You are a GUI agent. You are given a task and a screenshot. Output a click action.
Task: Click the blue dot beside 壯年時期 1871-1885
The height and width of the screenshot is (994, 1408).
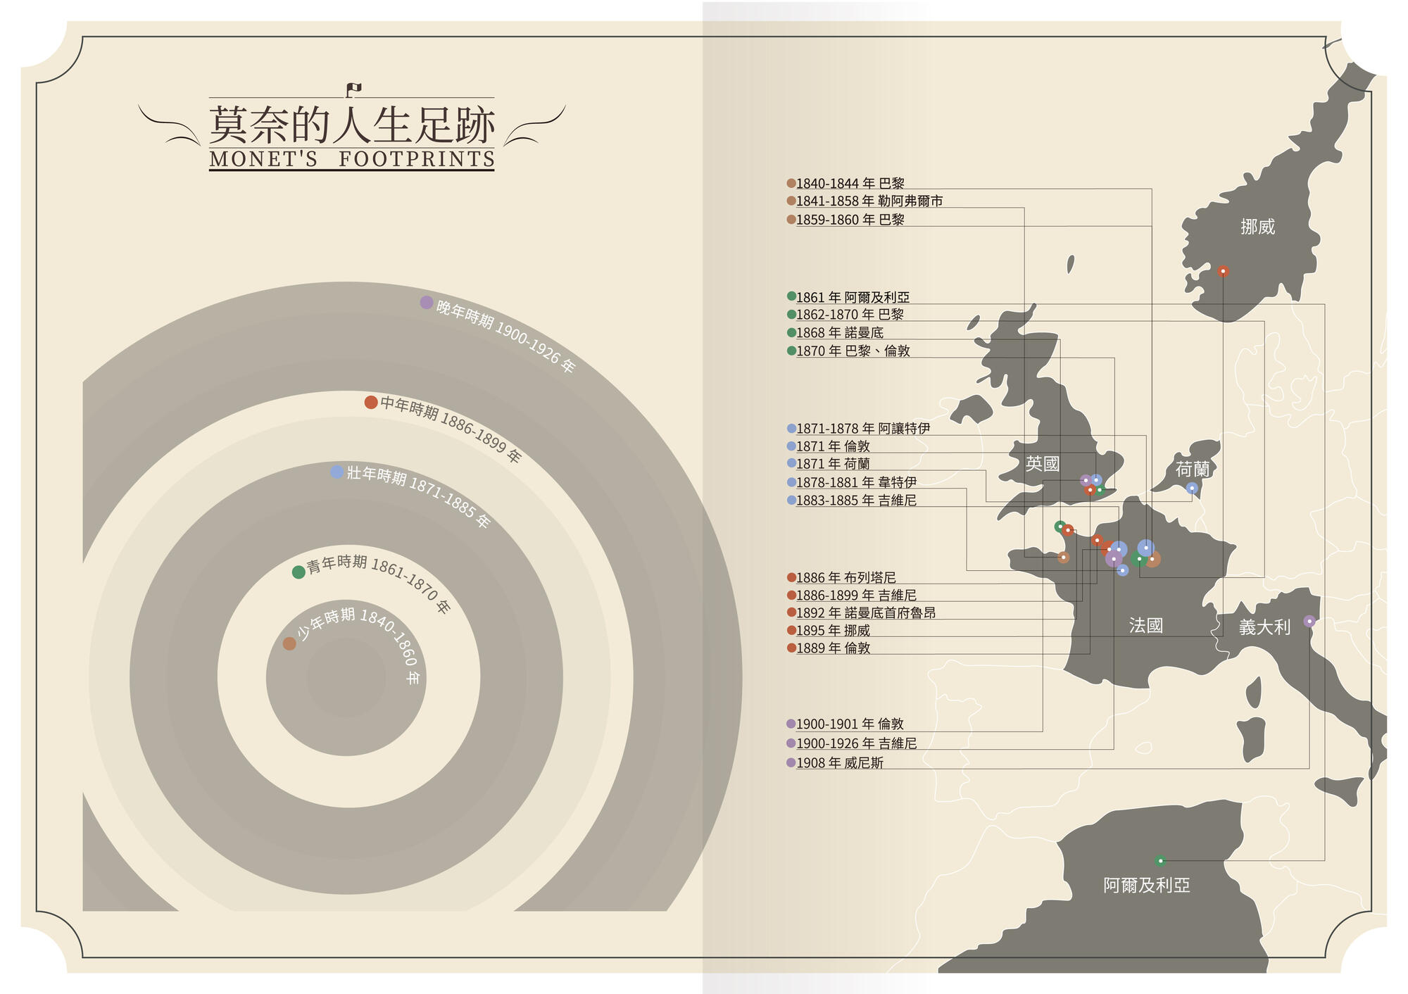337,472
